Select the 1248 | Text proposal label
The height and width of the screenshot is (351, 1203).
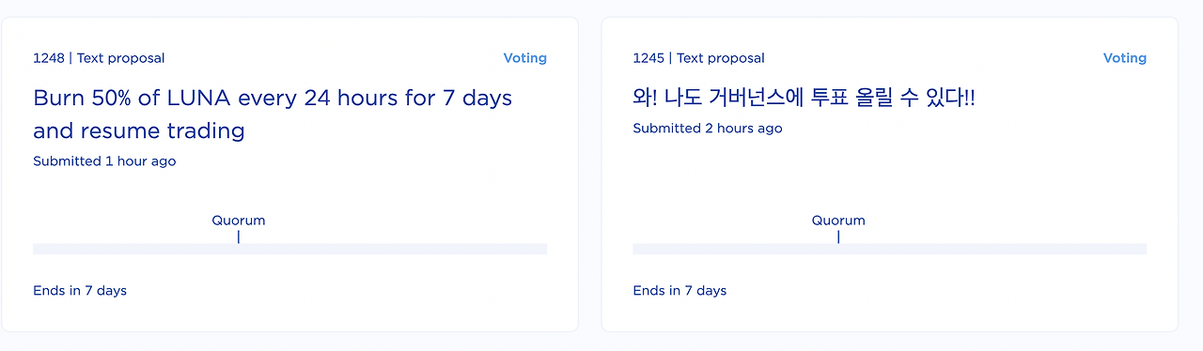pyautogui.click(x=99, y=58)
